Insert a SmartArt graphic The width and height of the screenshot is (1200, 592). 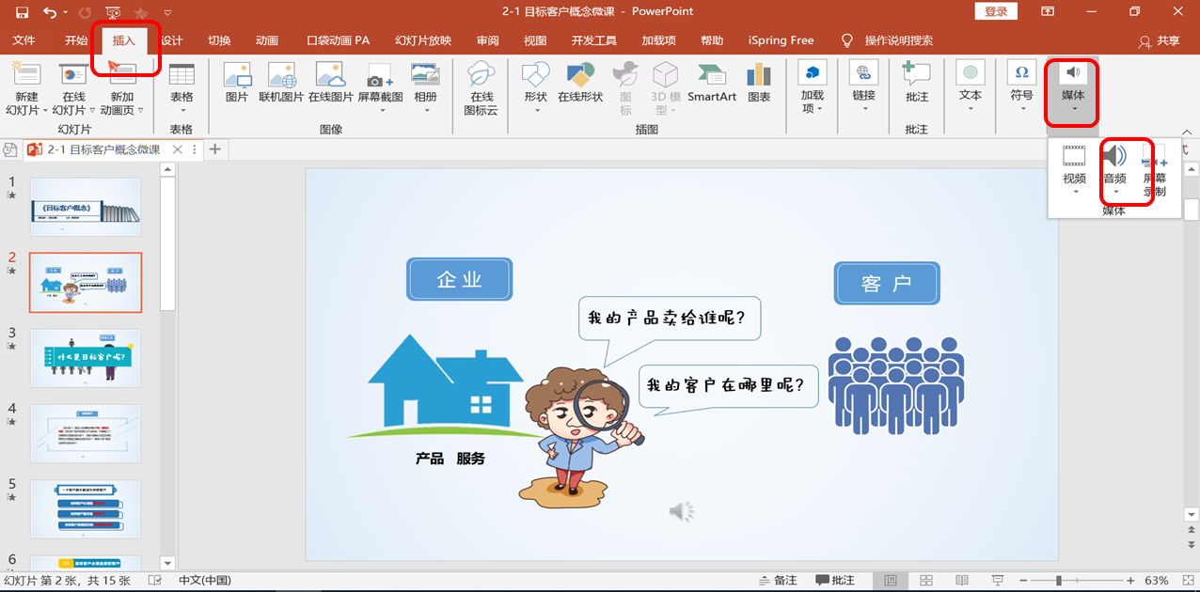click(711, 83)
